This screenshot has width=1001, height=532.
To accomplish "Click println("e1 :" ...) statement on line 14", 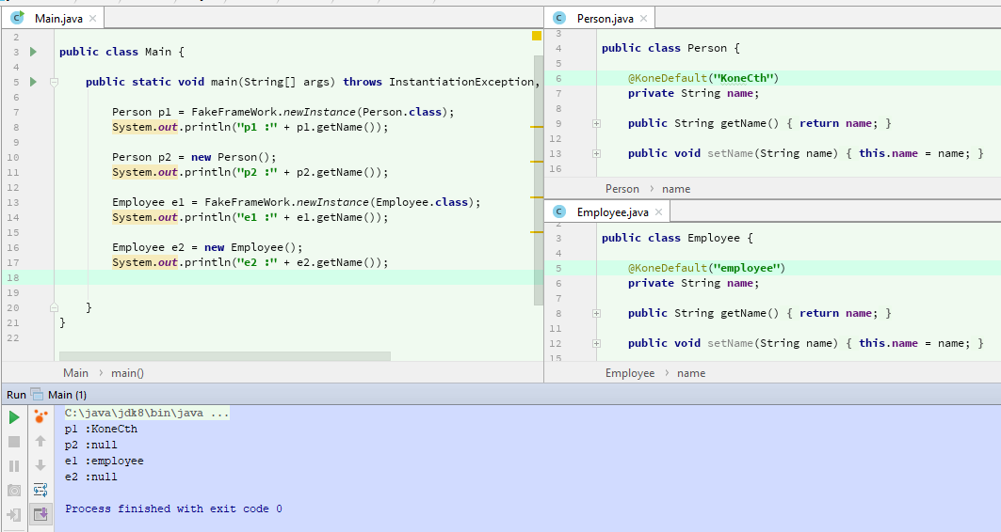I will click(250, 218).
